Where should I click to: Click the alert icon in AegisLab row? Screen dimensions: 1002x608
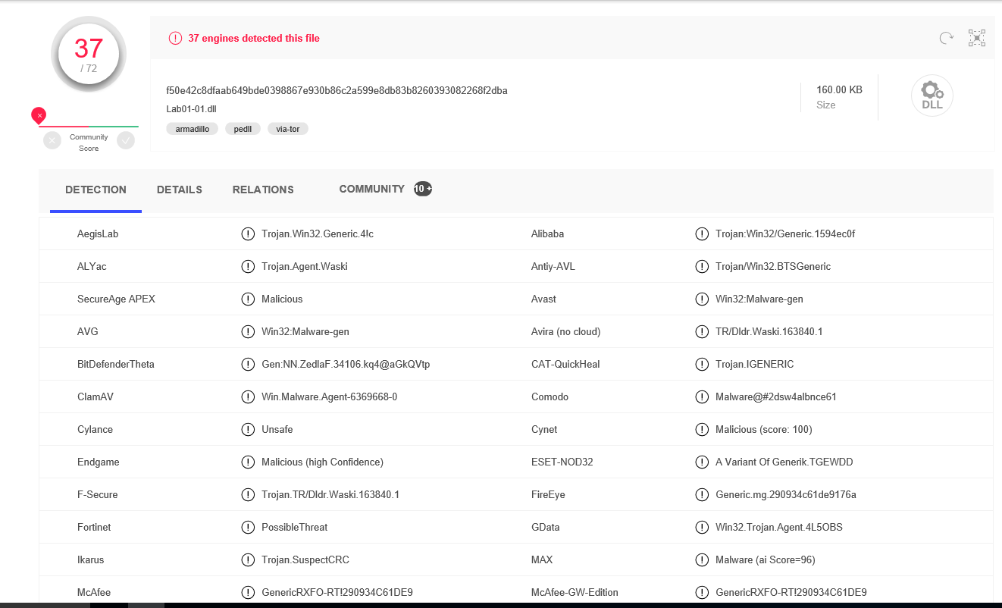click(x=248, y=233)
